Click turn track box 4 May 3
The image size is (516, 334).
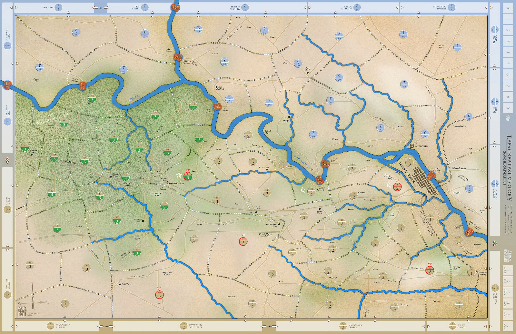pyautogui.click(x=508, y=303)
